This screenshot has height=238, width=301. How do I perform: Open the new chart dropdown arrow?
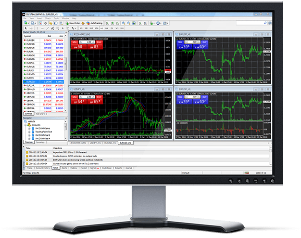click(29, 23)
